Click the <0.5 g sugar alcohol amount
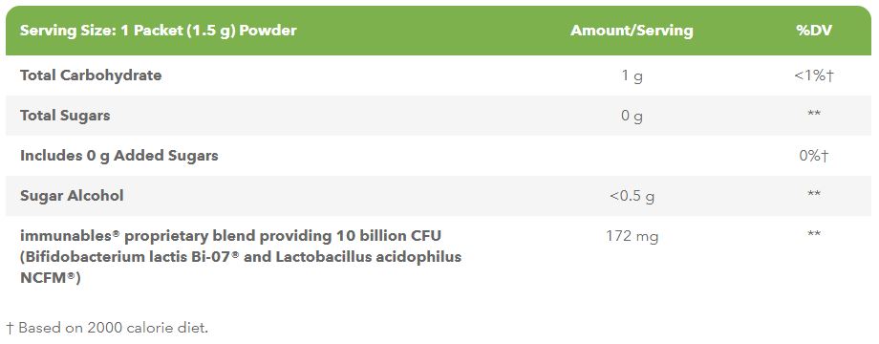879x344 pixels. pyautogui.click(x=632, y=197)
